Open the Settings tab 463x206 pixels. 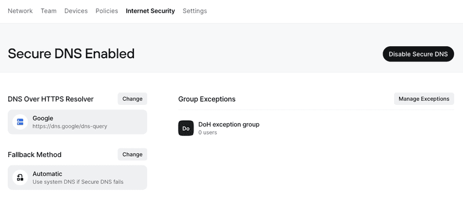(195, 11)
